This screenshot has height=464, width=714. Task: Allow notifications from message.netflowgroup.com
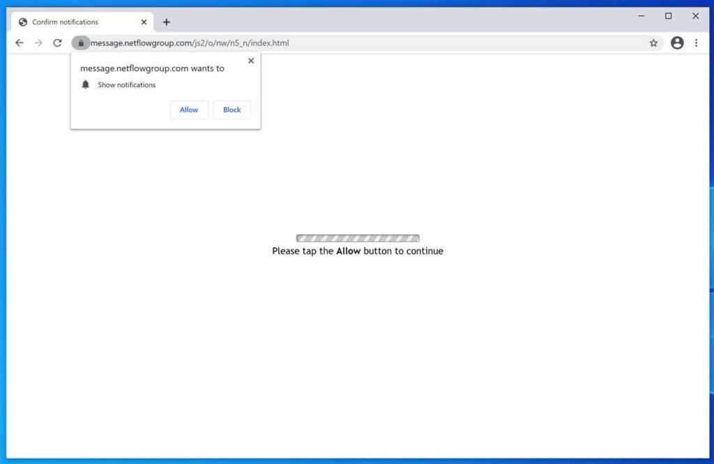[x=188, y=109]
